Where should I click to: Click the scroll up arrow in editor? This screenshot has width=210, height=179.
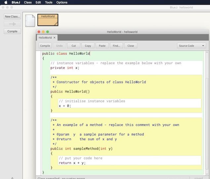click(x=207, y=52)
